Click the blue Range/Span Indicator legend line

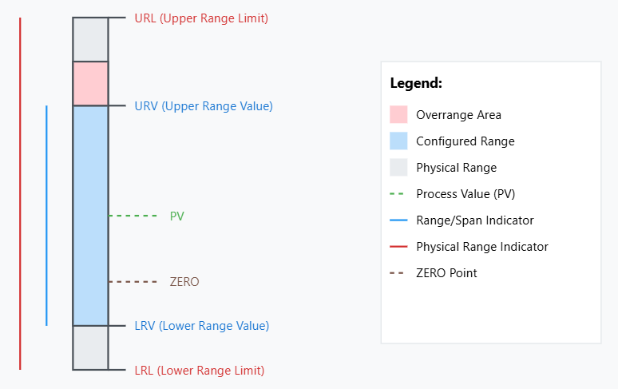coord(398,220)
